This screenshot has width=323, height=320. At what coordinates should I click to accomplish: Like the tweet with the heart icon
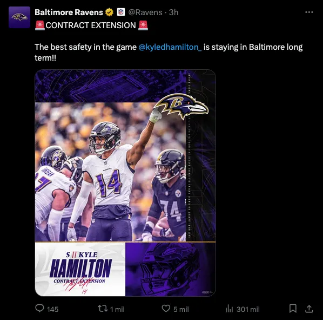pos(166,309)
